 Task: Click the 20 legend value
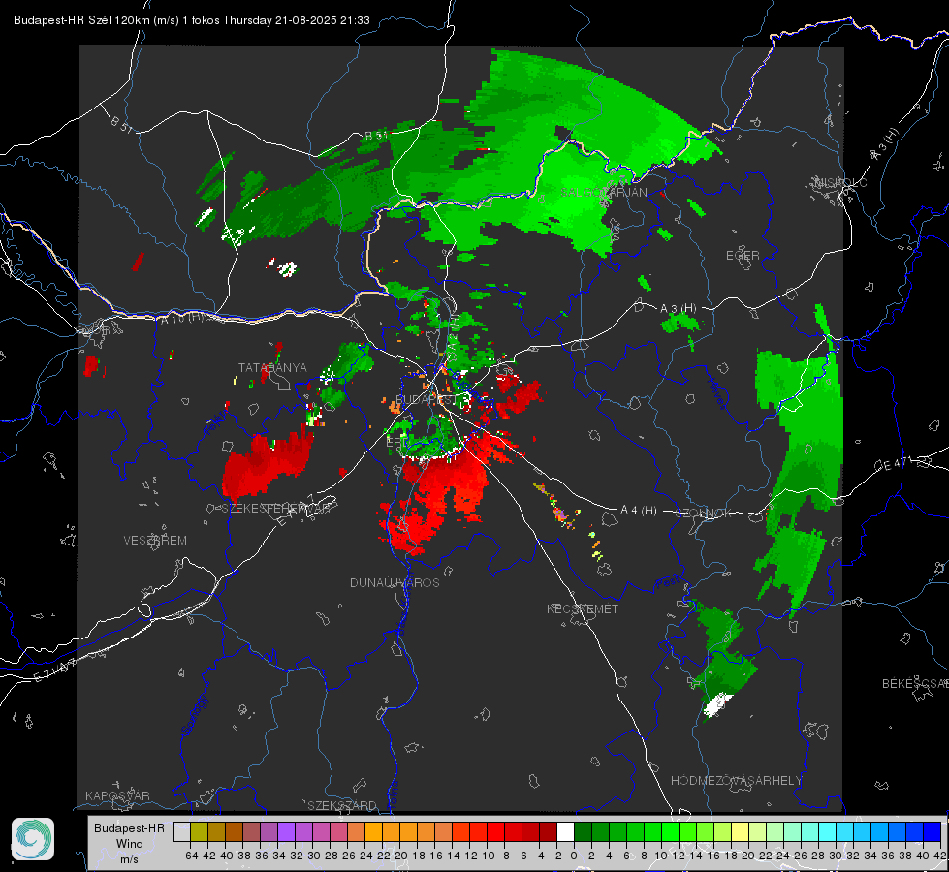click(x=748, y=856)
